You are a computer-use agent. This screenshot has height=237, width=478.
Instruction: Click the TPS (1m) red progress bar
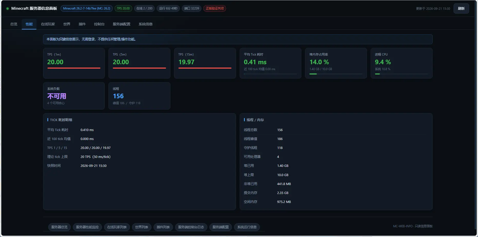coord(74,68)
